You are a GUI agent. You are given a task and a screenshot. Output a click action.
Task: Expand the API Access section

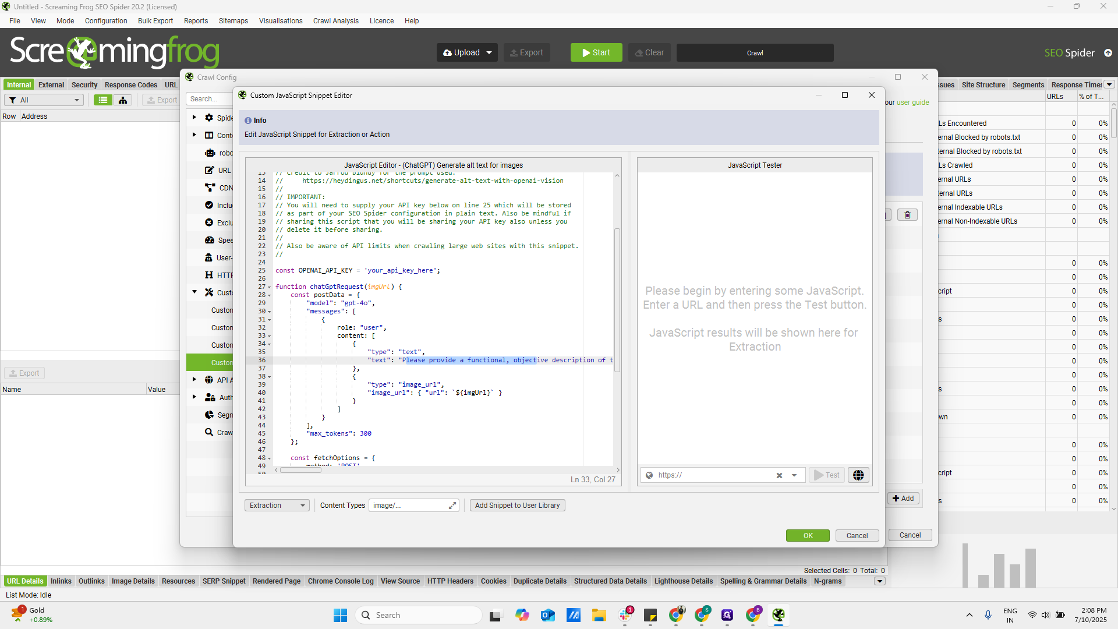coord(194,380)
